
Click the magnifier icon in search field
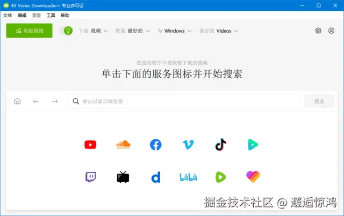[76, 101]
